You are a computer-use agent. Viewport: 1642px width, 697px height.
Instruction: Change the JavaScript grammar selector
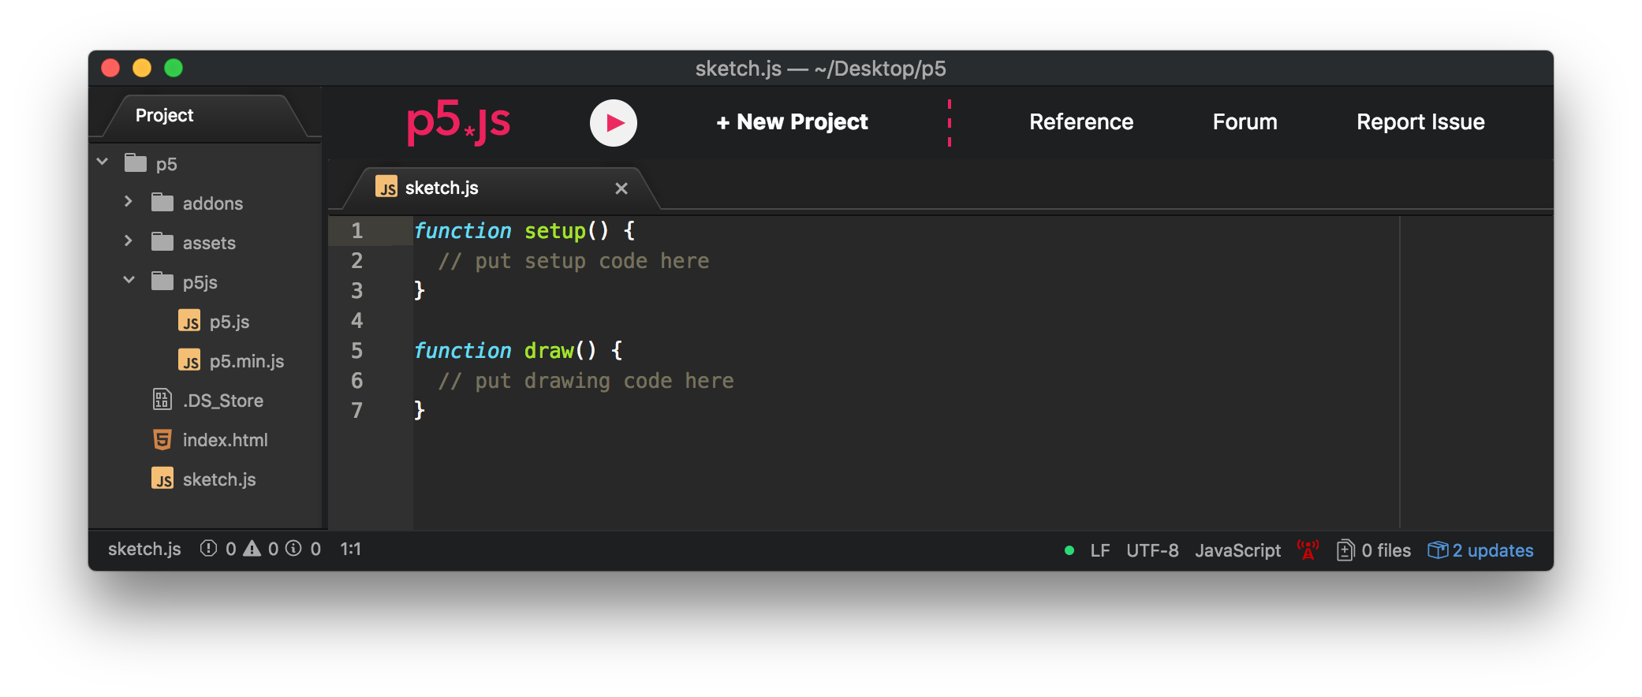click(1237, 550)
